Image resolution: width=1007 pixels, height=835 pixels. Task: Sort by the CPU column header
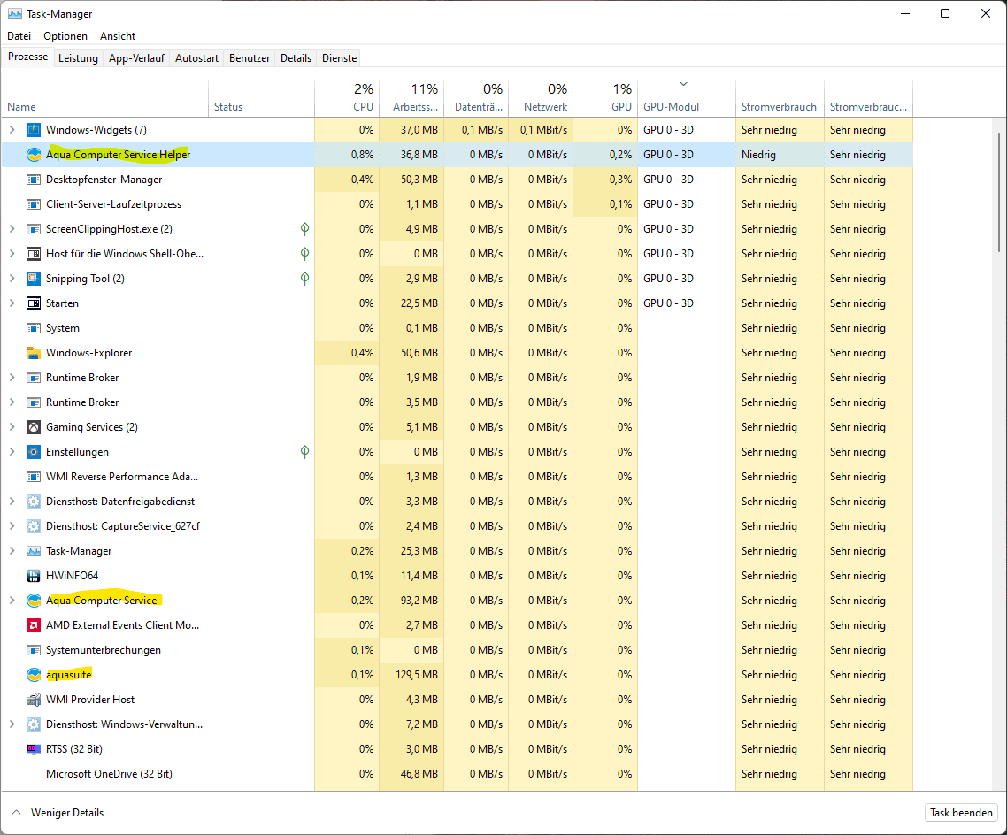[347, 98]
